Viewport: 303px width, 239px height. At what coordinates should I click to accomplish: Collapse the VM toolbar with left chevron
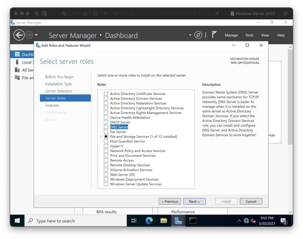(x=218, y=13)
